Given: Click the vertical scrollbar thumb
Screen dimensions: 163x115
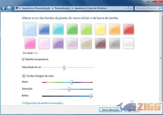Looking at the screenshot, I should click(x=161, y=58).
